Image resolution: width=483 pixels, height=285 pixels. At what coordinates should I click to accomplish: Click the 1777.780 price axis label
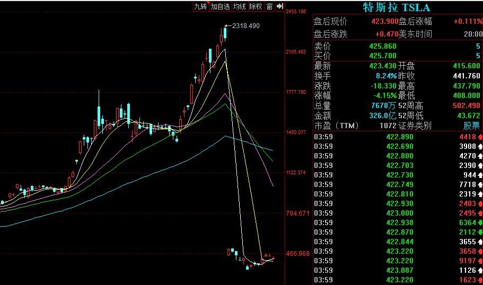pos(296,92)
